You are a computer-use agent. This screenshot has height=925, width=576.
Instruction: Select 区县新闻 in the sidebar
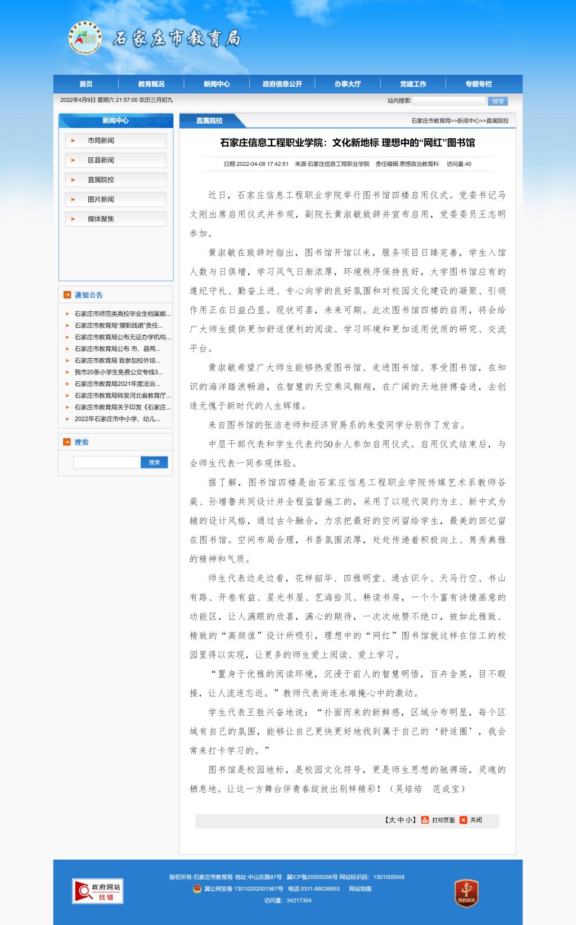click(101, 160)
